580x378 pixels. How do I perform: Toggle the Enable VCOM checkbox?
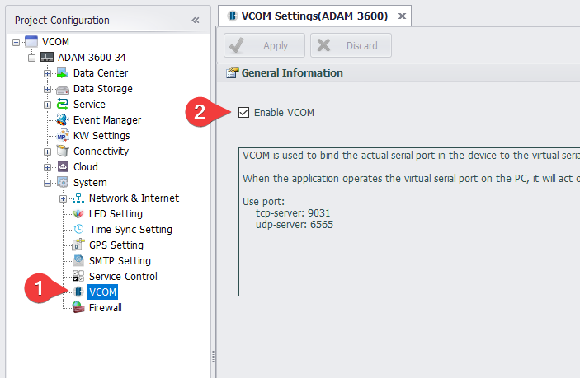(x=243, y=113)
